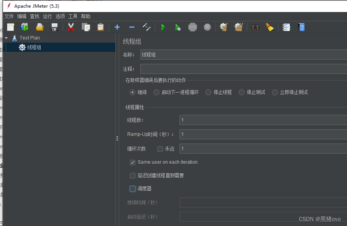347x226 pixels.
Task: Click the Ramp-Up时间 input field
Action: pos(263,134)
